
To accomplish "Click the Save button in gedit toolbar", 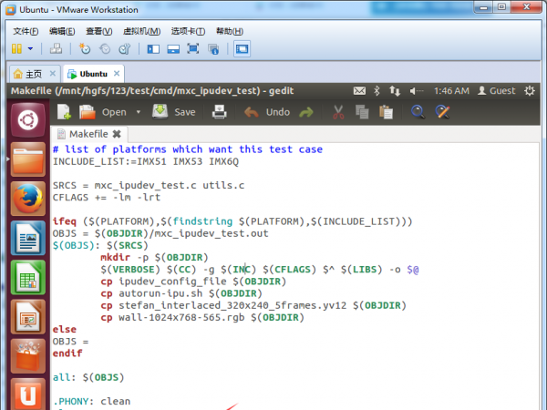I will tap(173, 112).
